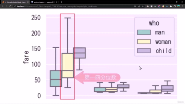Click the 'woman' legend label
185x104 pixels.
point(163,42)
